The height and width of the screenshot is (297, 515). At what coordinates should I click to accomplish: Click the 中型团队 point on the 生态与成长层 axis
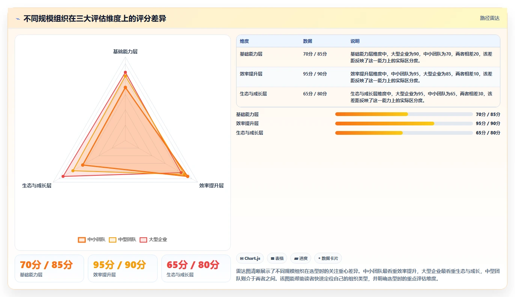point(73,171)
